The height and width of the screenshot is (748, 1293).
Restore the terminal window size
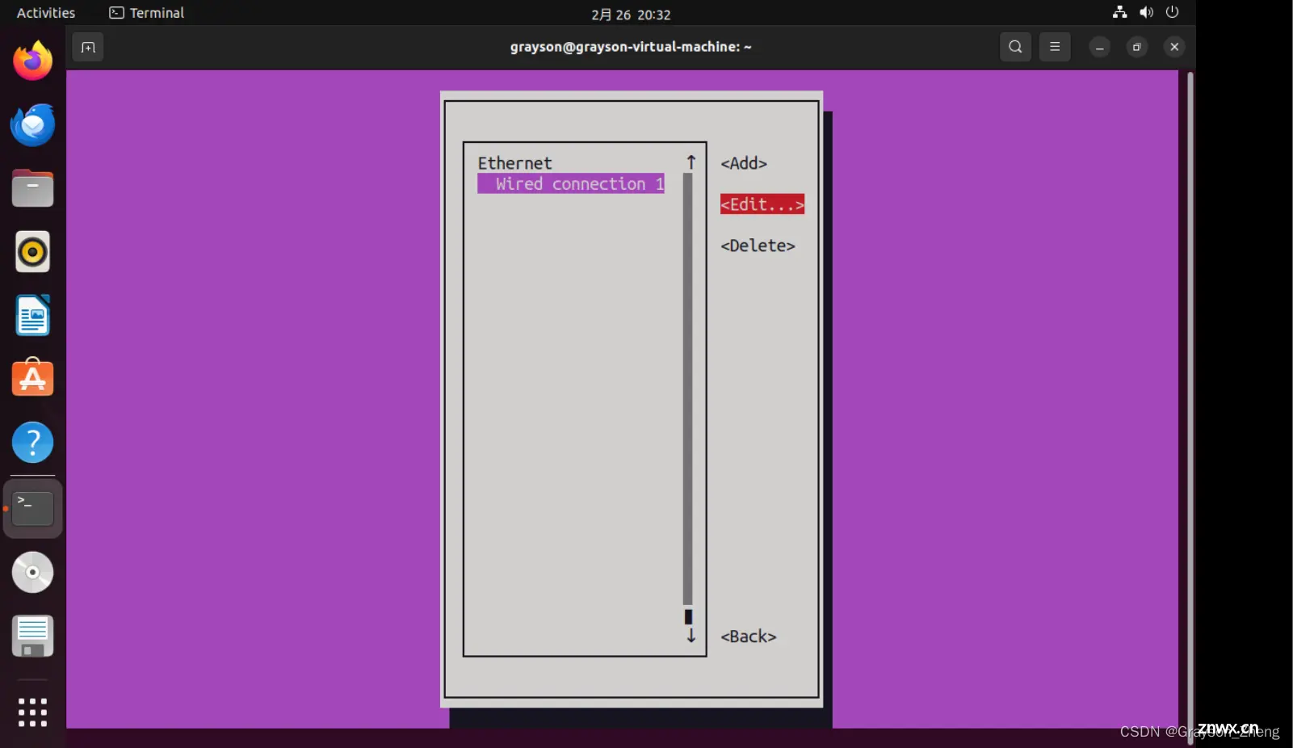[1136, 47]
